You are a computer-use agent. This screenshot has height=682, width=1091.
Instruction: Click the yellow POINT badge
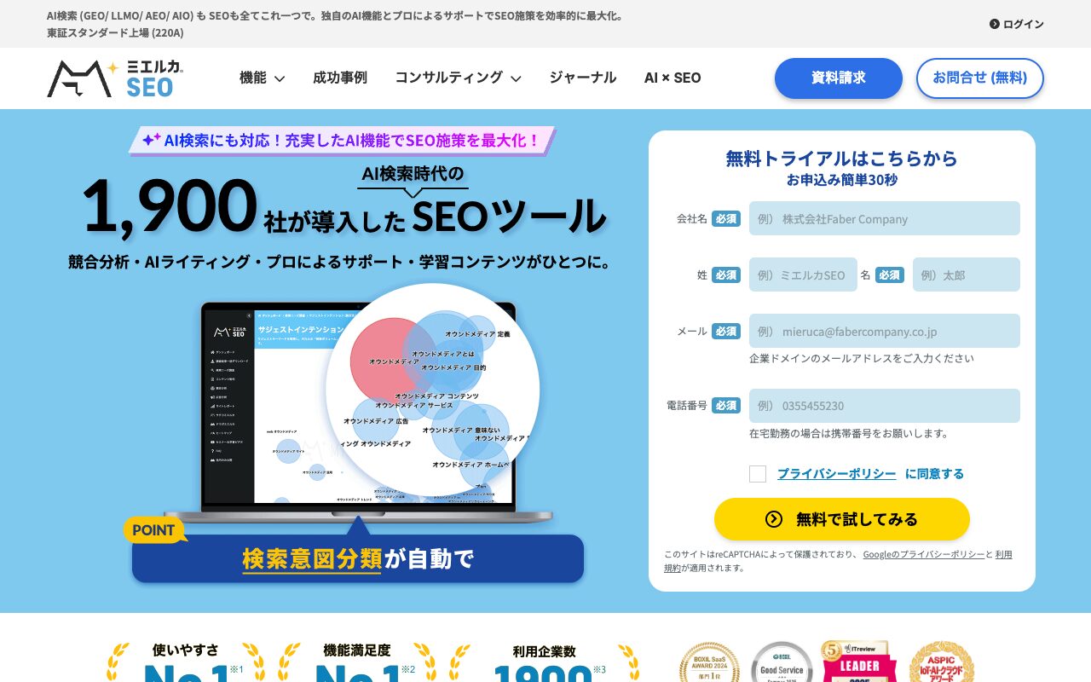pos(153,530)
